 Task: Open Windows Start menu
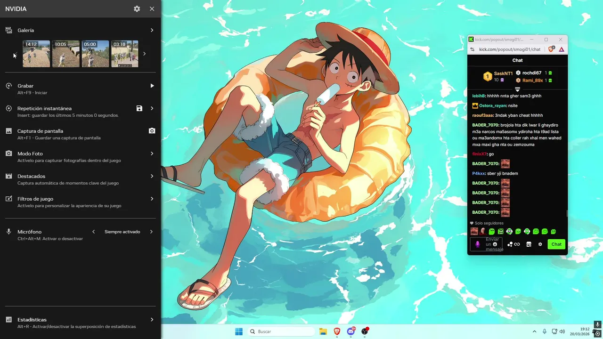click(x=239, y=331)
